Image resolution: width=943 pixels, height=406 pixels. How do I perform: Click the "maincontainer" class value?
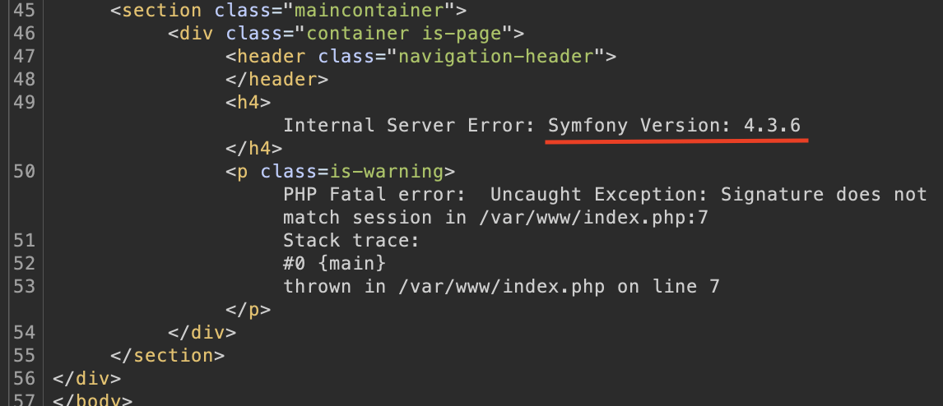tap(374, 11)
